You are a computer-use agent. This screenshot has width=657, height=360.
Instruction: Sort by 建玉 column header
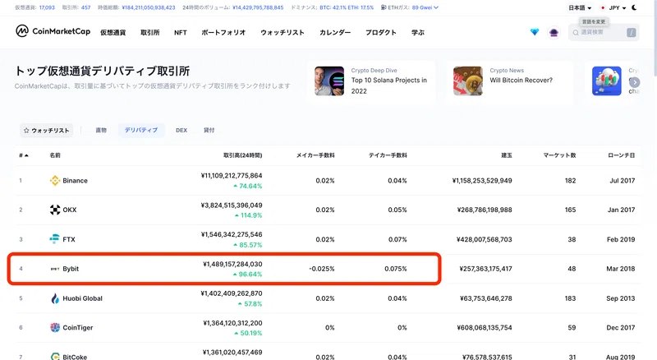pos(507,155)
